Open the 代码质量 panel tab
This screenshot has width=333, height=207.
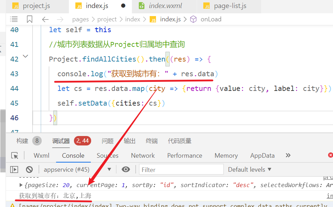pos(180,141)
